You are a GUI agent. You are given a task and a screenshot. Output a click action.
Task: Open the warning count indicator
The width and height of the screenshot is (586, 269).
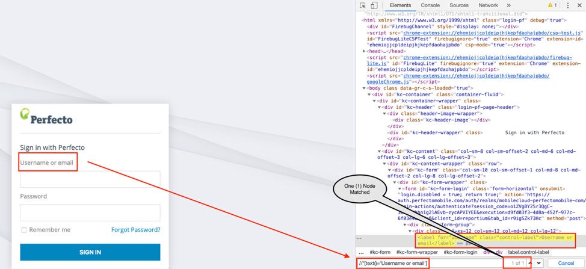click(x=552, y=5)
